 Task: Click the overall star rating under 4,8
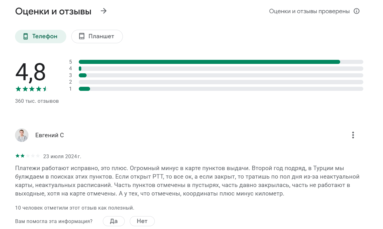pyautogui.click(x=31, y=89)
